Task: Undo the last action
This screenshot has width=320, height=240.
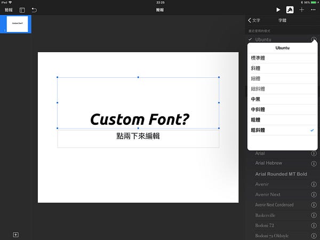Action: tap(34, 10)
